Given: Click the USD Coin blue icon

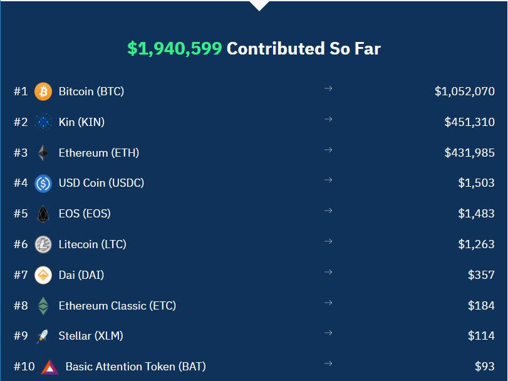Looking at the screenshot, I should pos(43,184).
